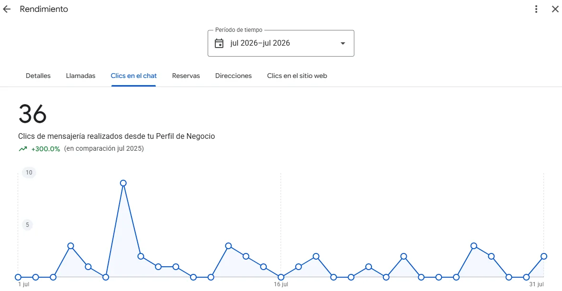Click the green upward trend icon

point(23,149)
